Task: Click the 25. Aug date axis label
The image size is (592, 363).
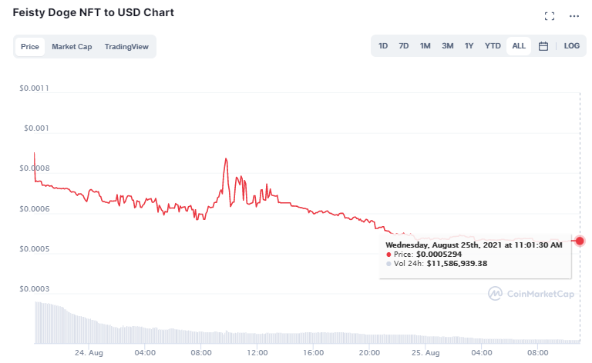Action: coord(426,352)
